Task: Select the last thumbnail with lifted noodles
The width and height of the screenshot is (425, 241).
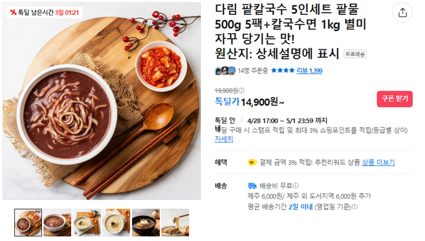Action: (175, 222)
